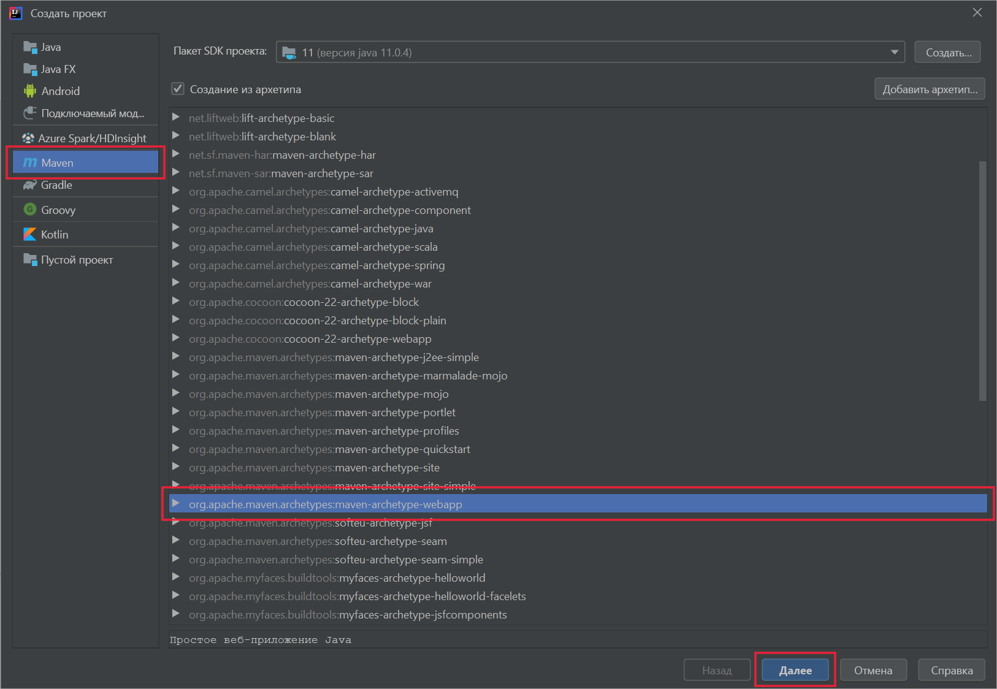Screen dimensions: 997x689
Task: Choose Kotlin in the project type list
Action: tap(86, 234)
